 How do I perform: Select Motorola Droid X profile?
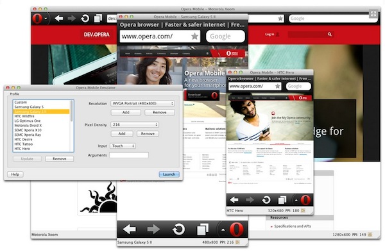pos(41,126)
